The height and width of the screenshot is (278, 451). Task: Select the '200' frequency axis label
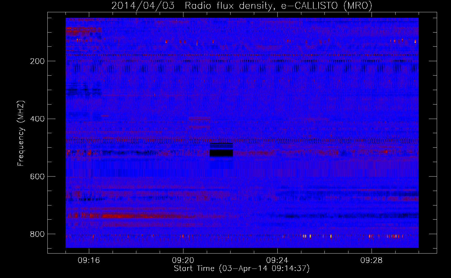(x=37, y=61)
